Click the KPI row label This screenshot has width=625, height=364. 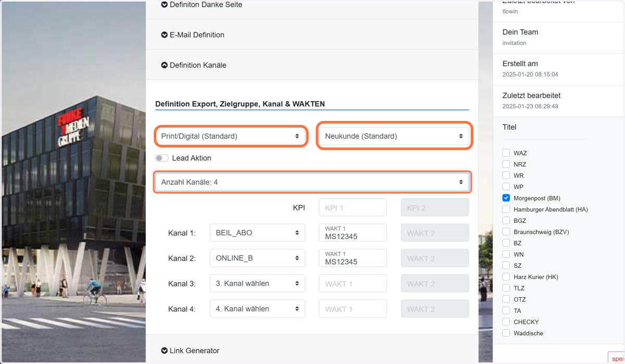coord(299,208)
